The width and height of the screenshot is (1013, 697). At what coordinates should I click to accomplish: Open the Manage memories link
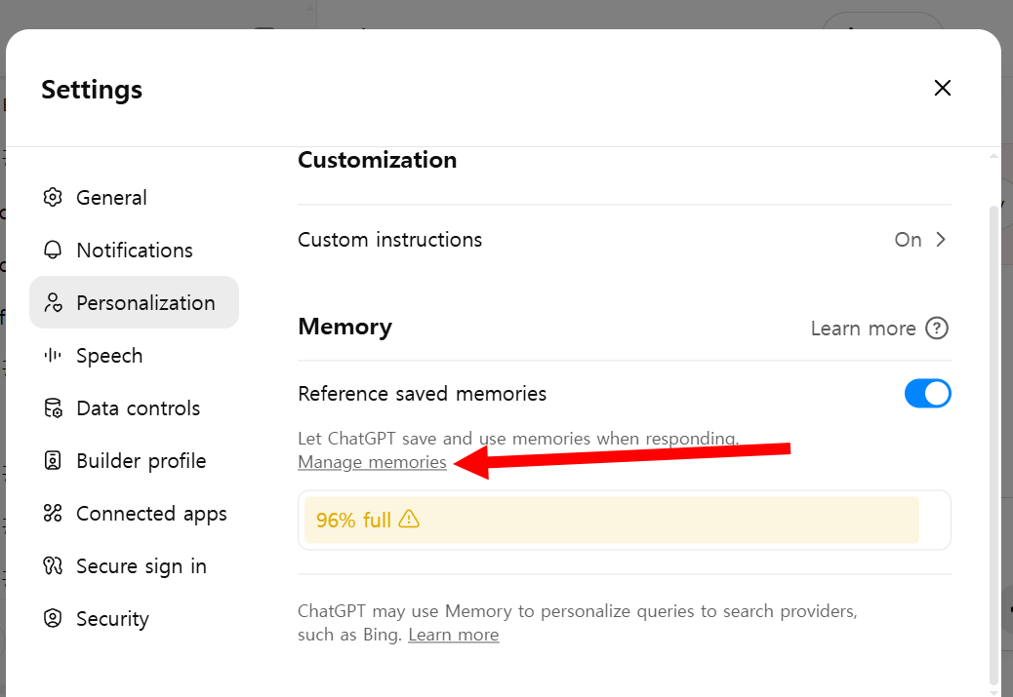point(372,462)
